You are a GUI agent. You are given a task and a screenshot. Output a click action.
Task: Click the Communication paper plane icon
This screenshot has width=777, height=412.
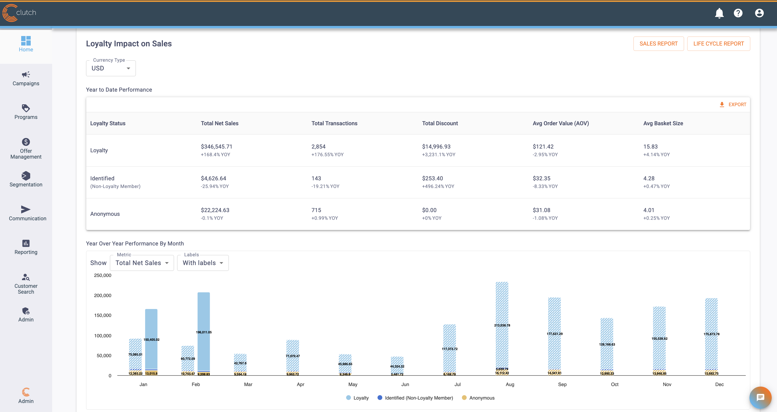tap(26, 209)
